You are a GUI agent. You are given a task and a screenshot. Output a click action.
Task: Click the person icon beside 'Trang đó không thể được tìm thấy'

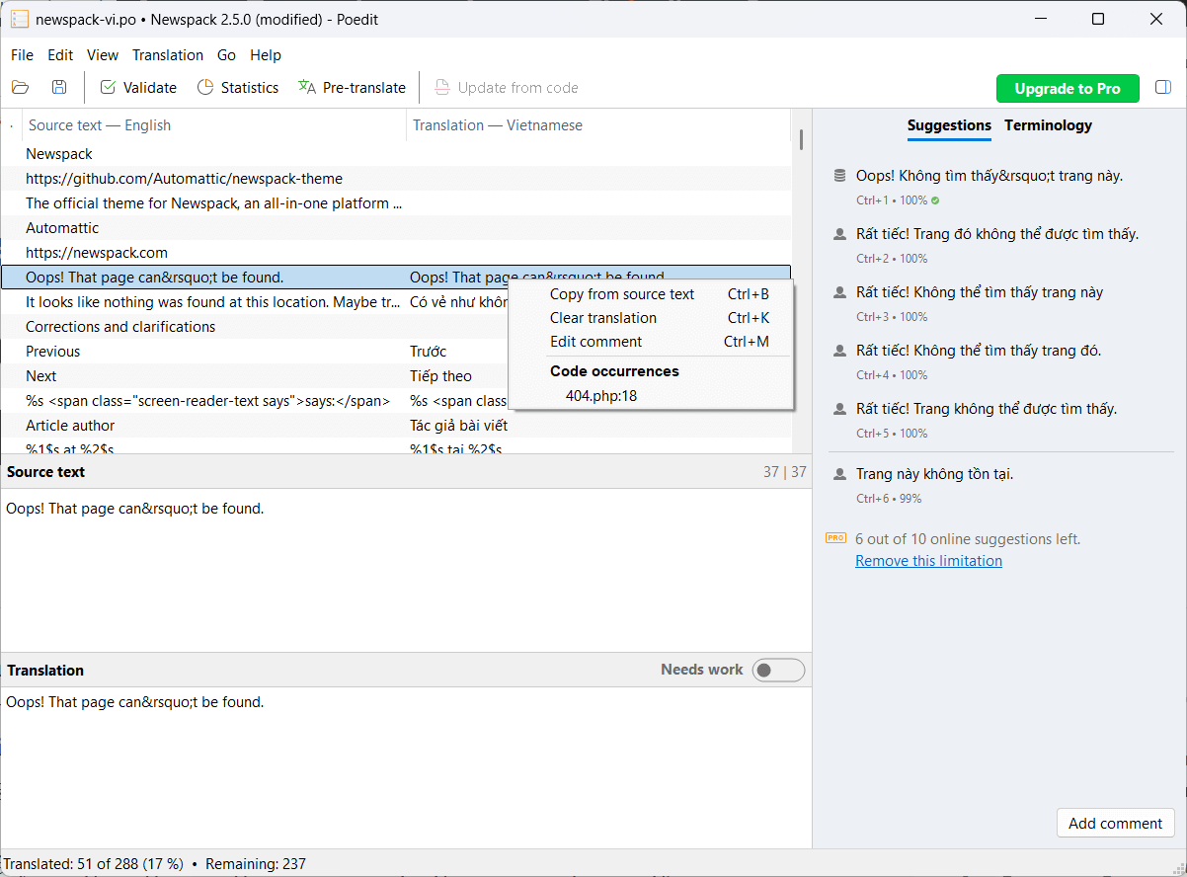(x=840, y=234)
